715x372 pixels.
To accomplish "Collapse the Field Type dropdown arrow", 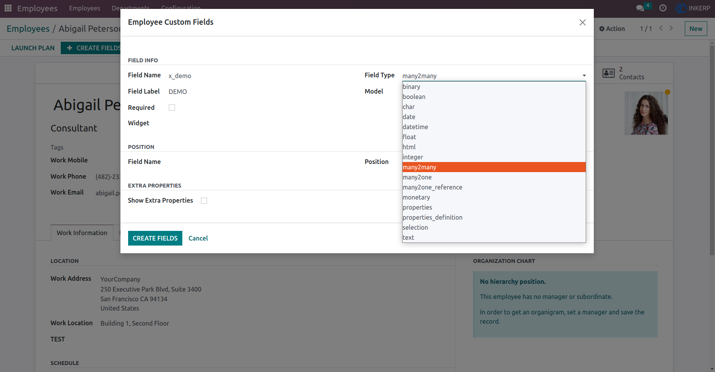I will coord(584,76).
